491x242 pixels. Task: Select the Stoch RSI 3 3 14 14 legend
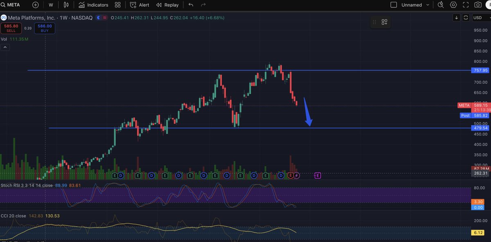coord(27,185)
